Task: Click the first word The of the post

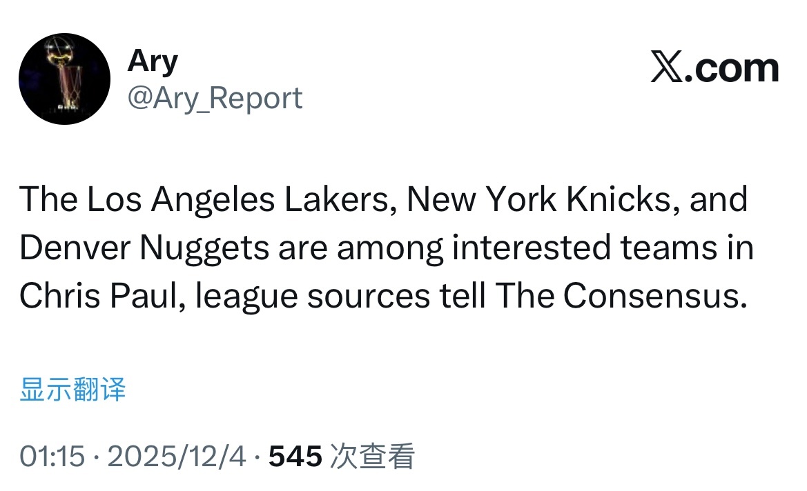Action: tap(48, 199)
